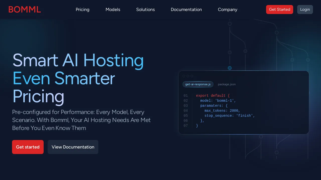Click the Get Started button in header
This screenshot has height=180, width=321.
[280, 9]
